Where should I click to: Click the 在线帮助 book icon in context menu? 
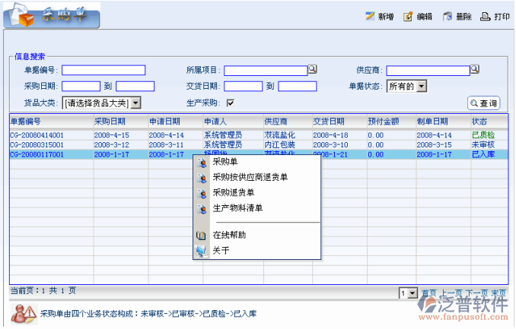201,236
